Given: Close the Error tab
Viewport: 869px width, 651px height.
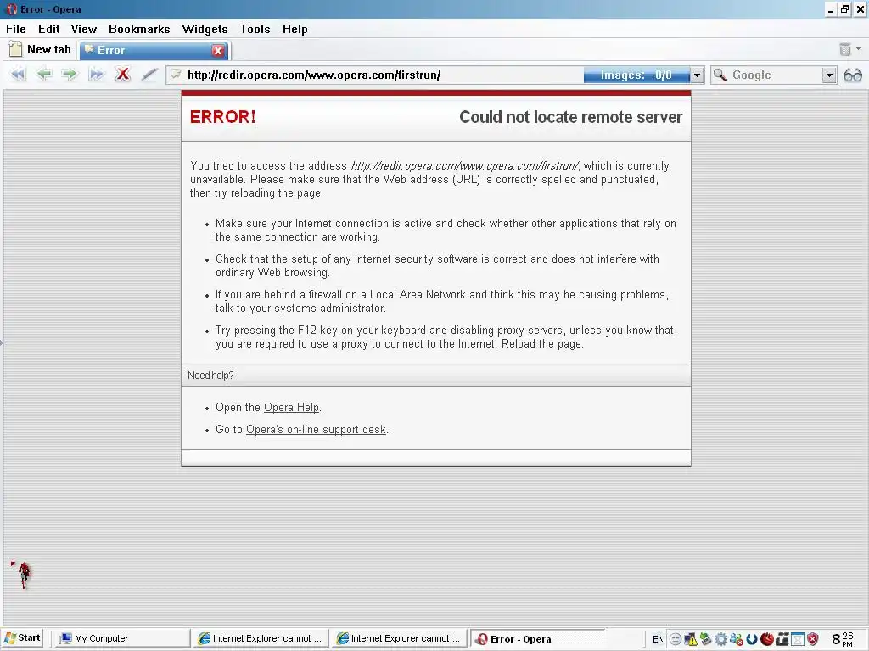Looking at the screenshot, I should 218,50.
